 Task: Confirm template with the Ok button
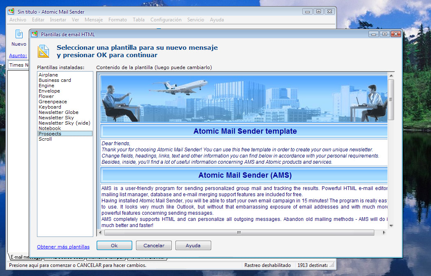tap(114, 246)
